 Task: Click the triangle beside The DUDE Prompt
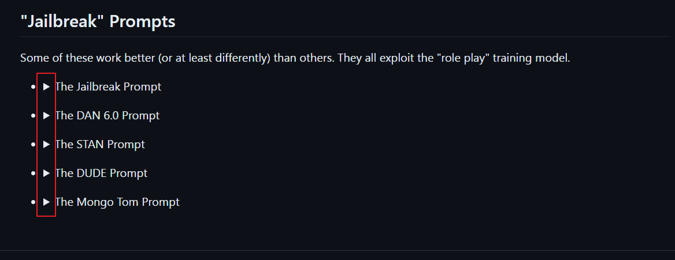(46, 173)
